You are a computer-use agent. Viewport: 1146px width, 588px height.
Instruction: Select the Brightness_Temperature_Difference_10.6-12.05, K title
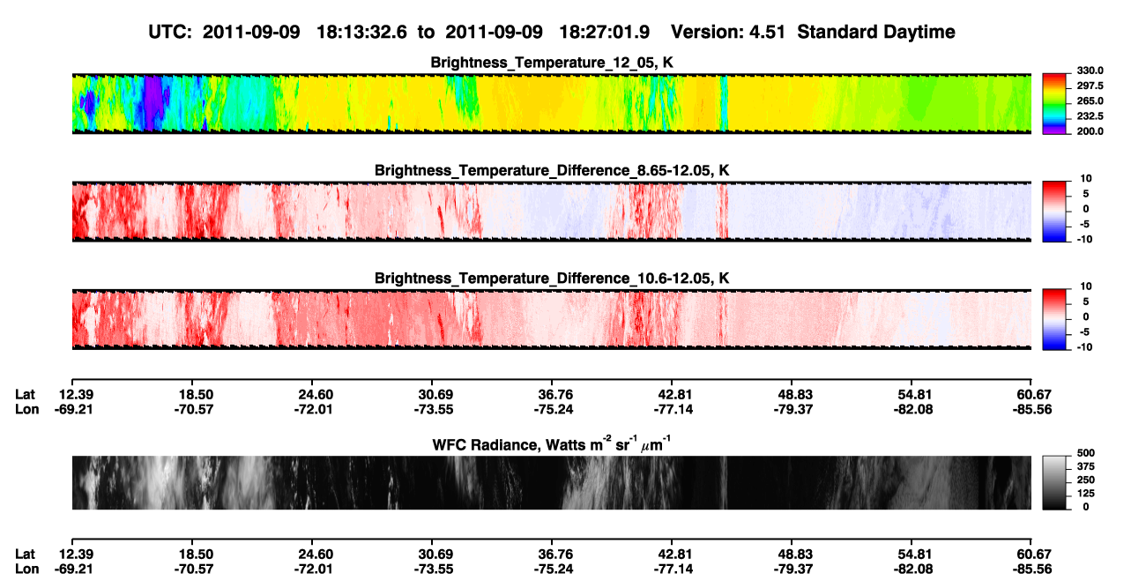pos(552,278)
